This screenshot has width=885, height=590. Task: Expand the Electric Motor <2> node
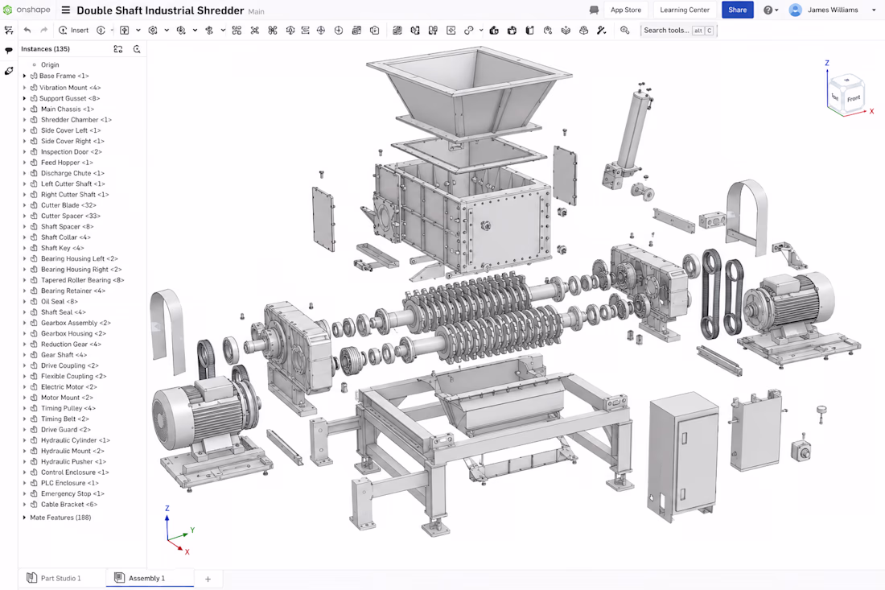click(24, 387)
